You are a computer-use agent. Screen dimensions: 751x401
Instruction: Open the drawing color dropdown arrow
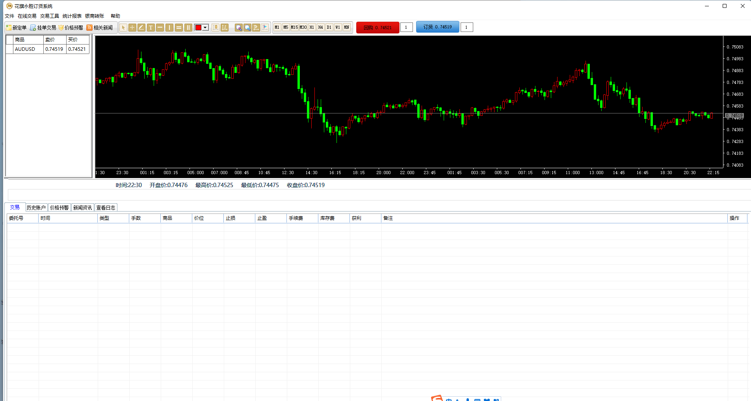coord(205,28)
